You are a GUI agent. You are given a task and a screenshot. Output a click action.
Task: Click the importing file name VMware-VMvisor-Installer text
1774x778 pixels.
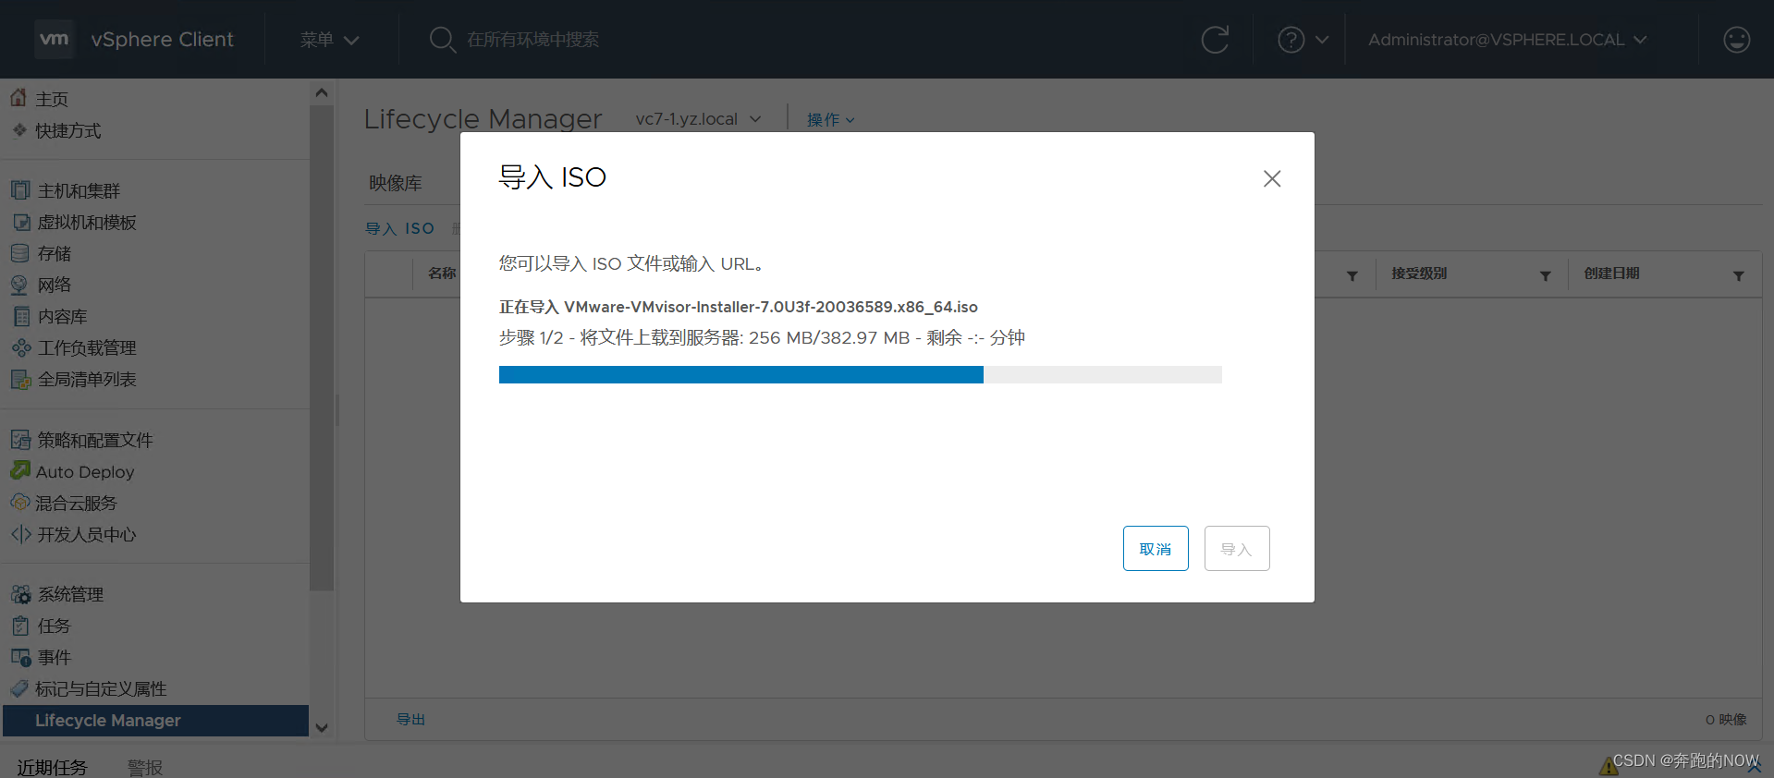coord(771,307)
